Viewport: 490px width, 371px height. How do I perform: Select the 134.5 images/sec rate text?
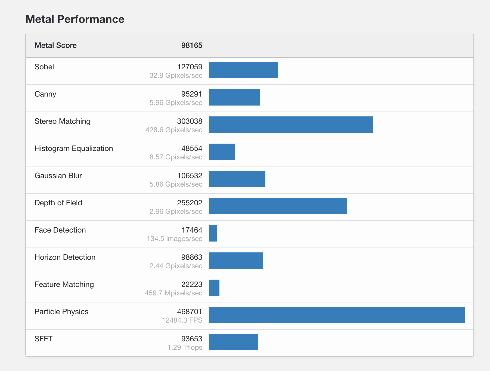[x=174, y=239]
